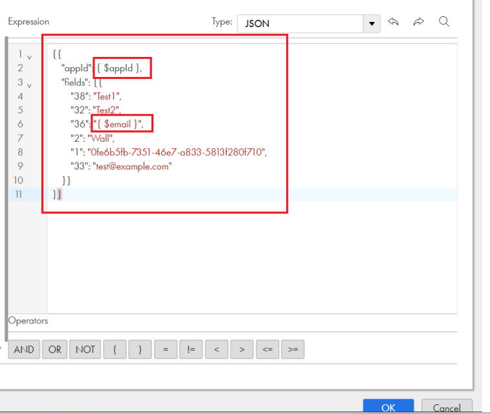Screen dimensions: 490x414
Task: Open the Type dropdown arrow
Action: tap(372, 24)
